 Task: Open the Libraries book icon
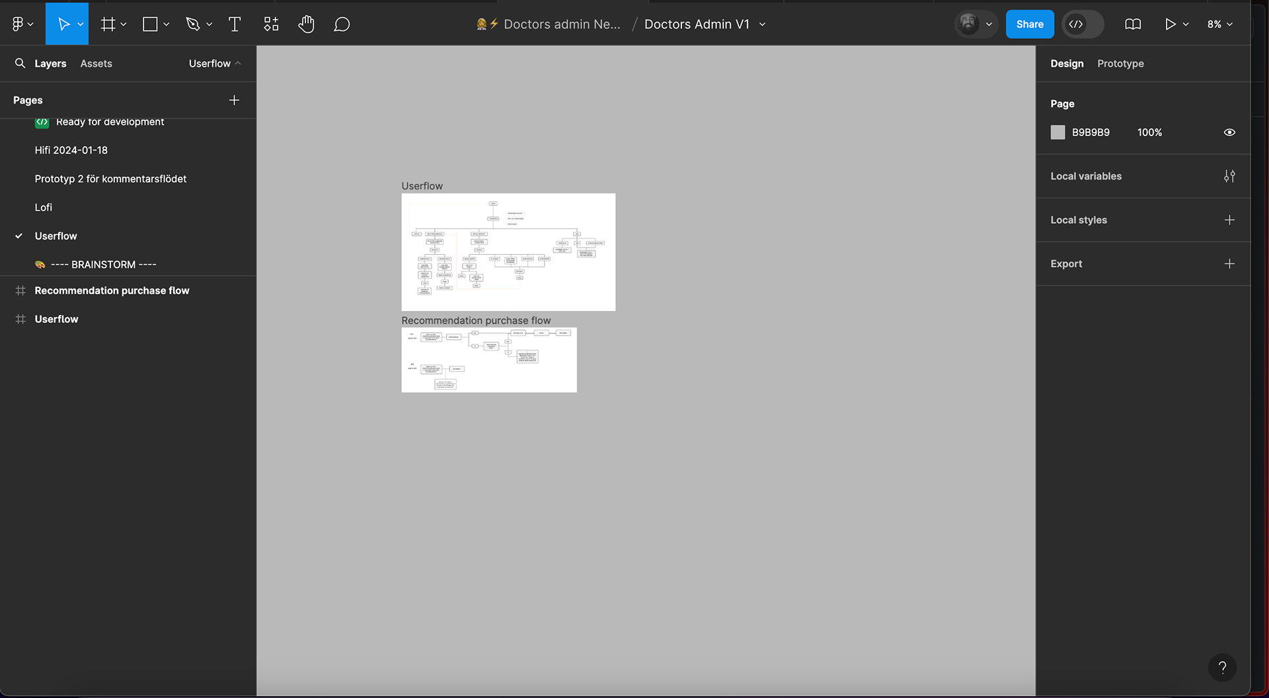coord(1133,24)
